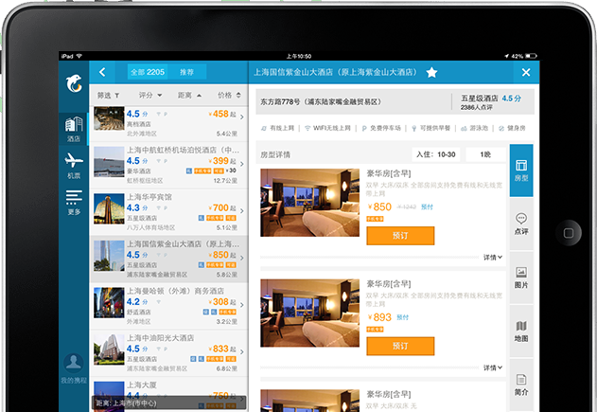
Task: Sort hotels by 评分
Action: [150, 96]
